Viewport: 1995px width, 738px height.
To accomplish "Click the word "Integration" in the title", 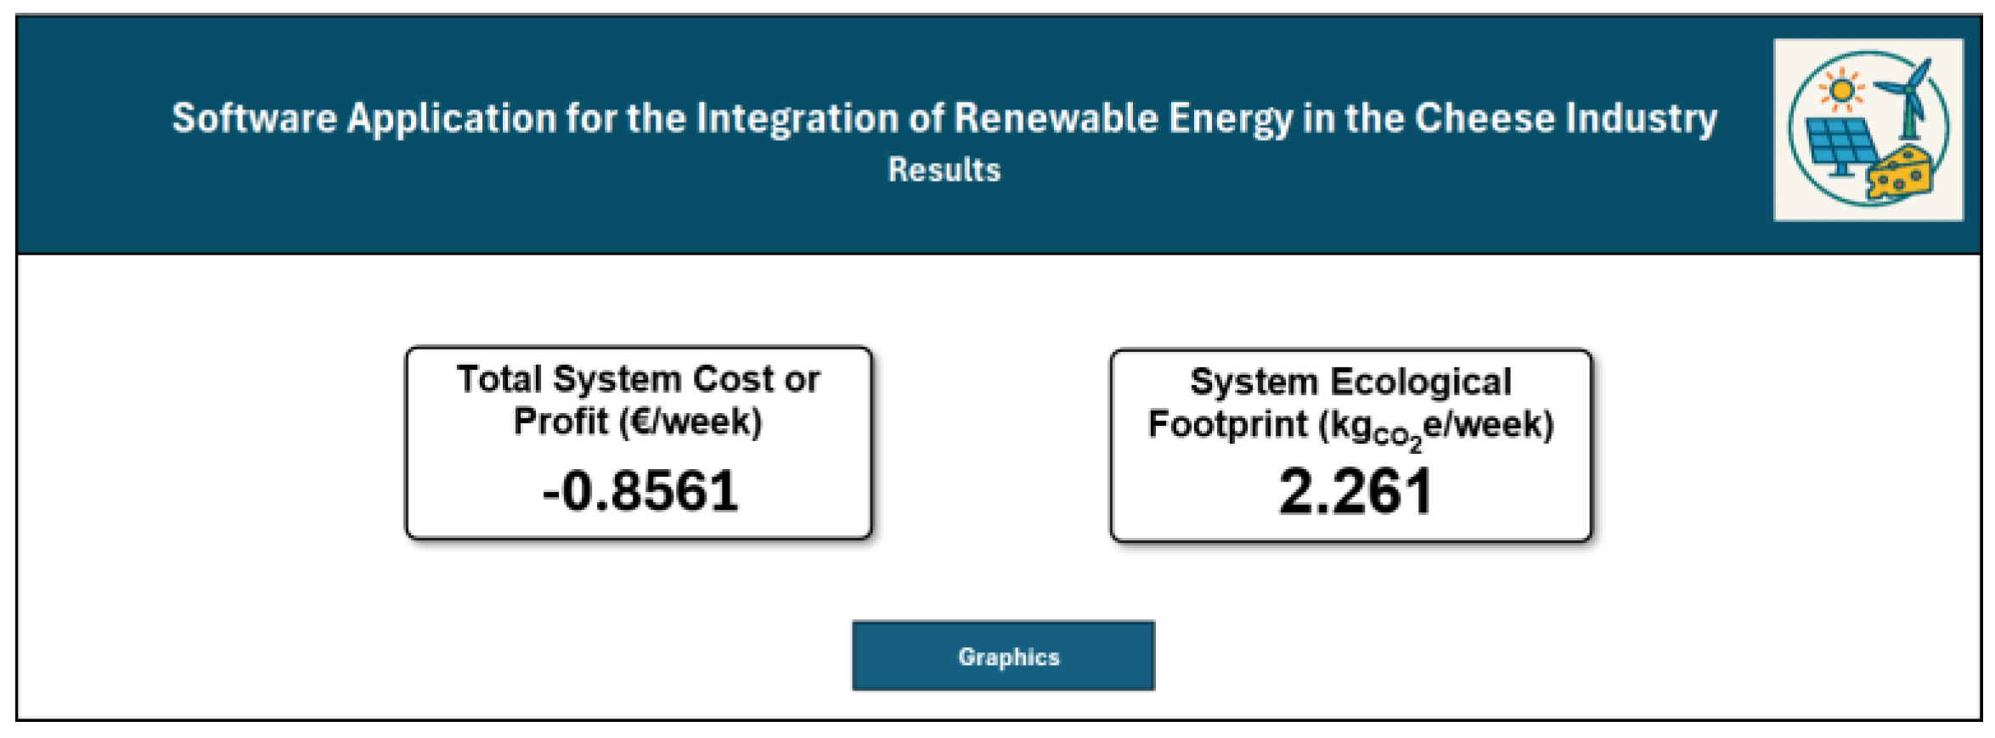I will click(797, 118).
